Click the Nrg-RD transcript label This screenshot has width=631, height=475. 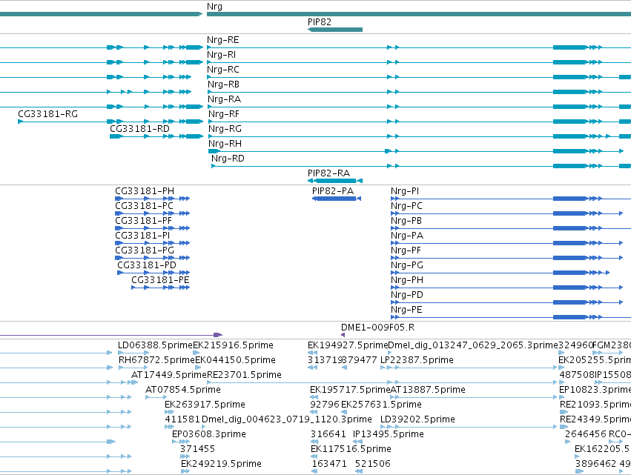[x=228, y=159]
